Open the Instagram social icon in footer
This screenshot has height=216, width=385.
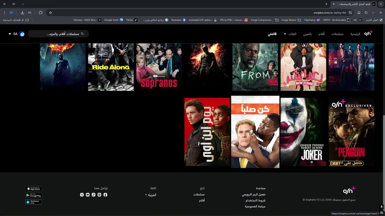(99, 195)
